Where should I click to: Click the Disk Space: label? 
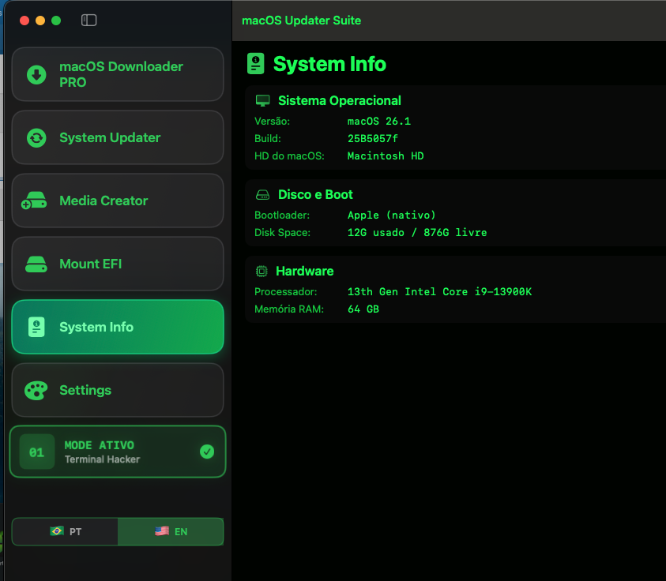coord(283,233)
